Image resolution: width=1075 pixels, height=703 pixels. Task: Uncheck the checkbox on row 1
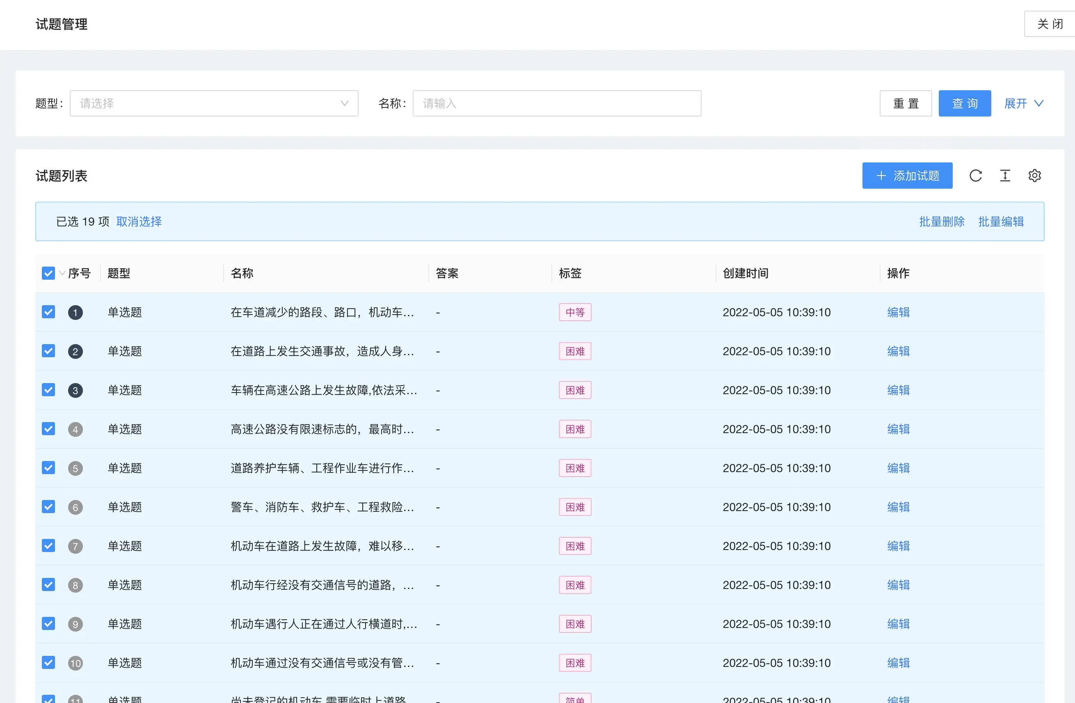(x=48, y=312)
